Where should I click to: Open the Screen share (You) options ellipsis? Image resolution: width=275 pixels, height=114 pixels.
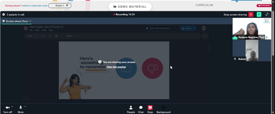[30, 21]
